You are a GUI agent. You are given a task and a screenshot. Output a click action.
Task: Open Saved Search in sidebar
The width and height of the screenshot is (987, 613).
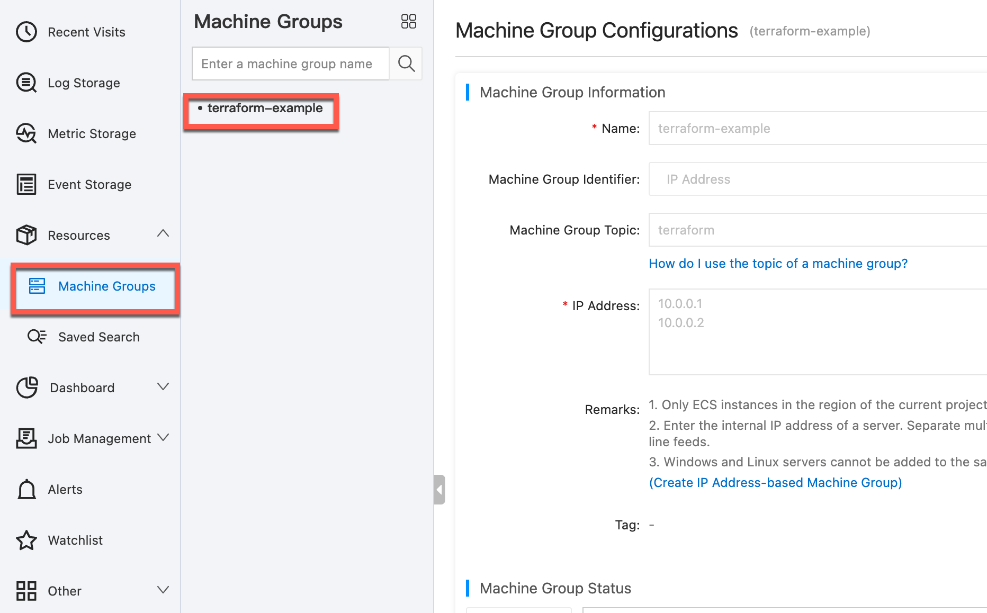(99, 337)
